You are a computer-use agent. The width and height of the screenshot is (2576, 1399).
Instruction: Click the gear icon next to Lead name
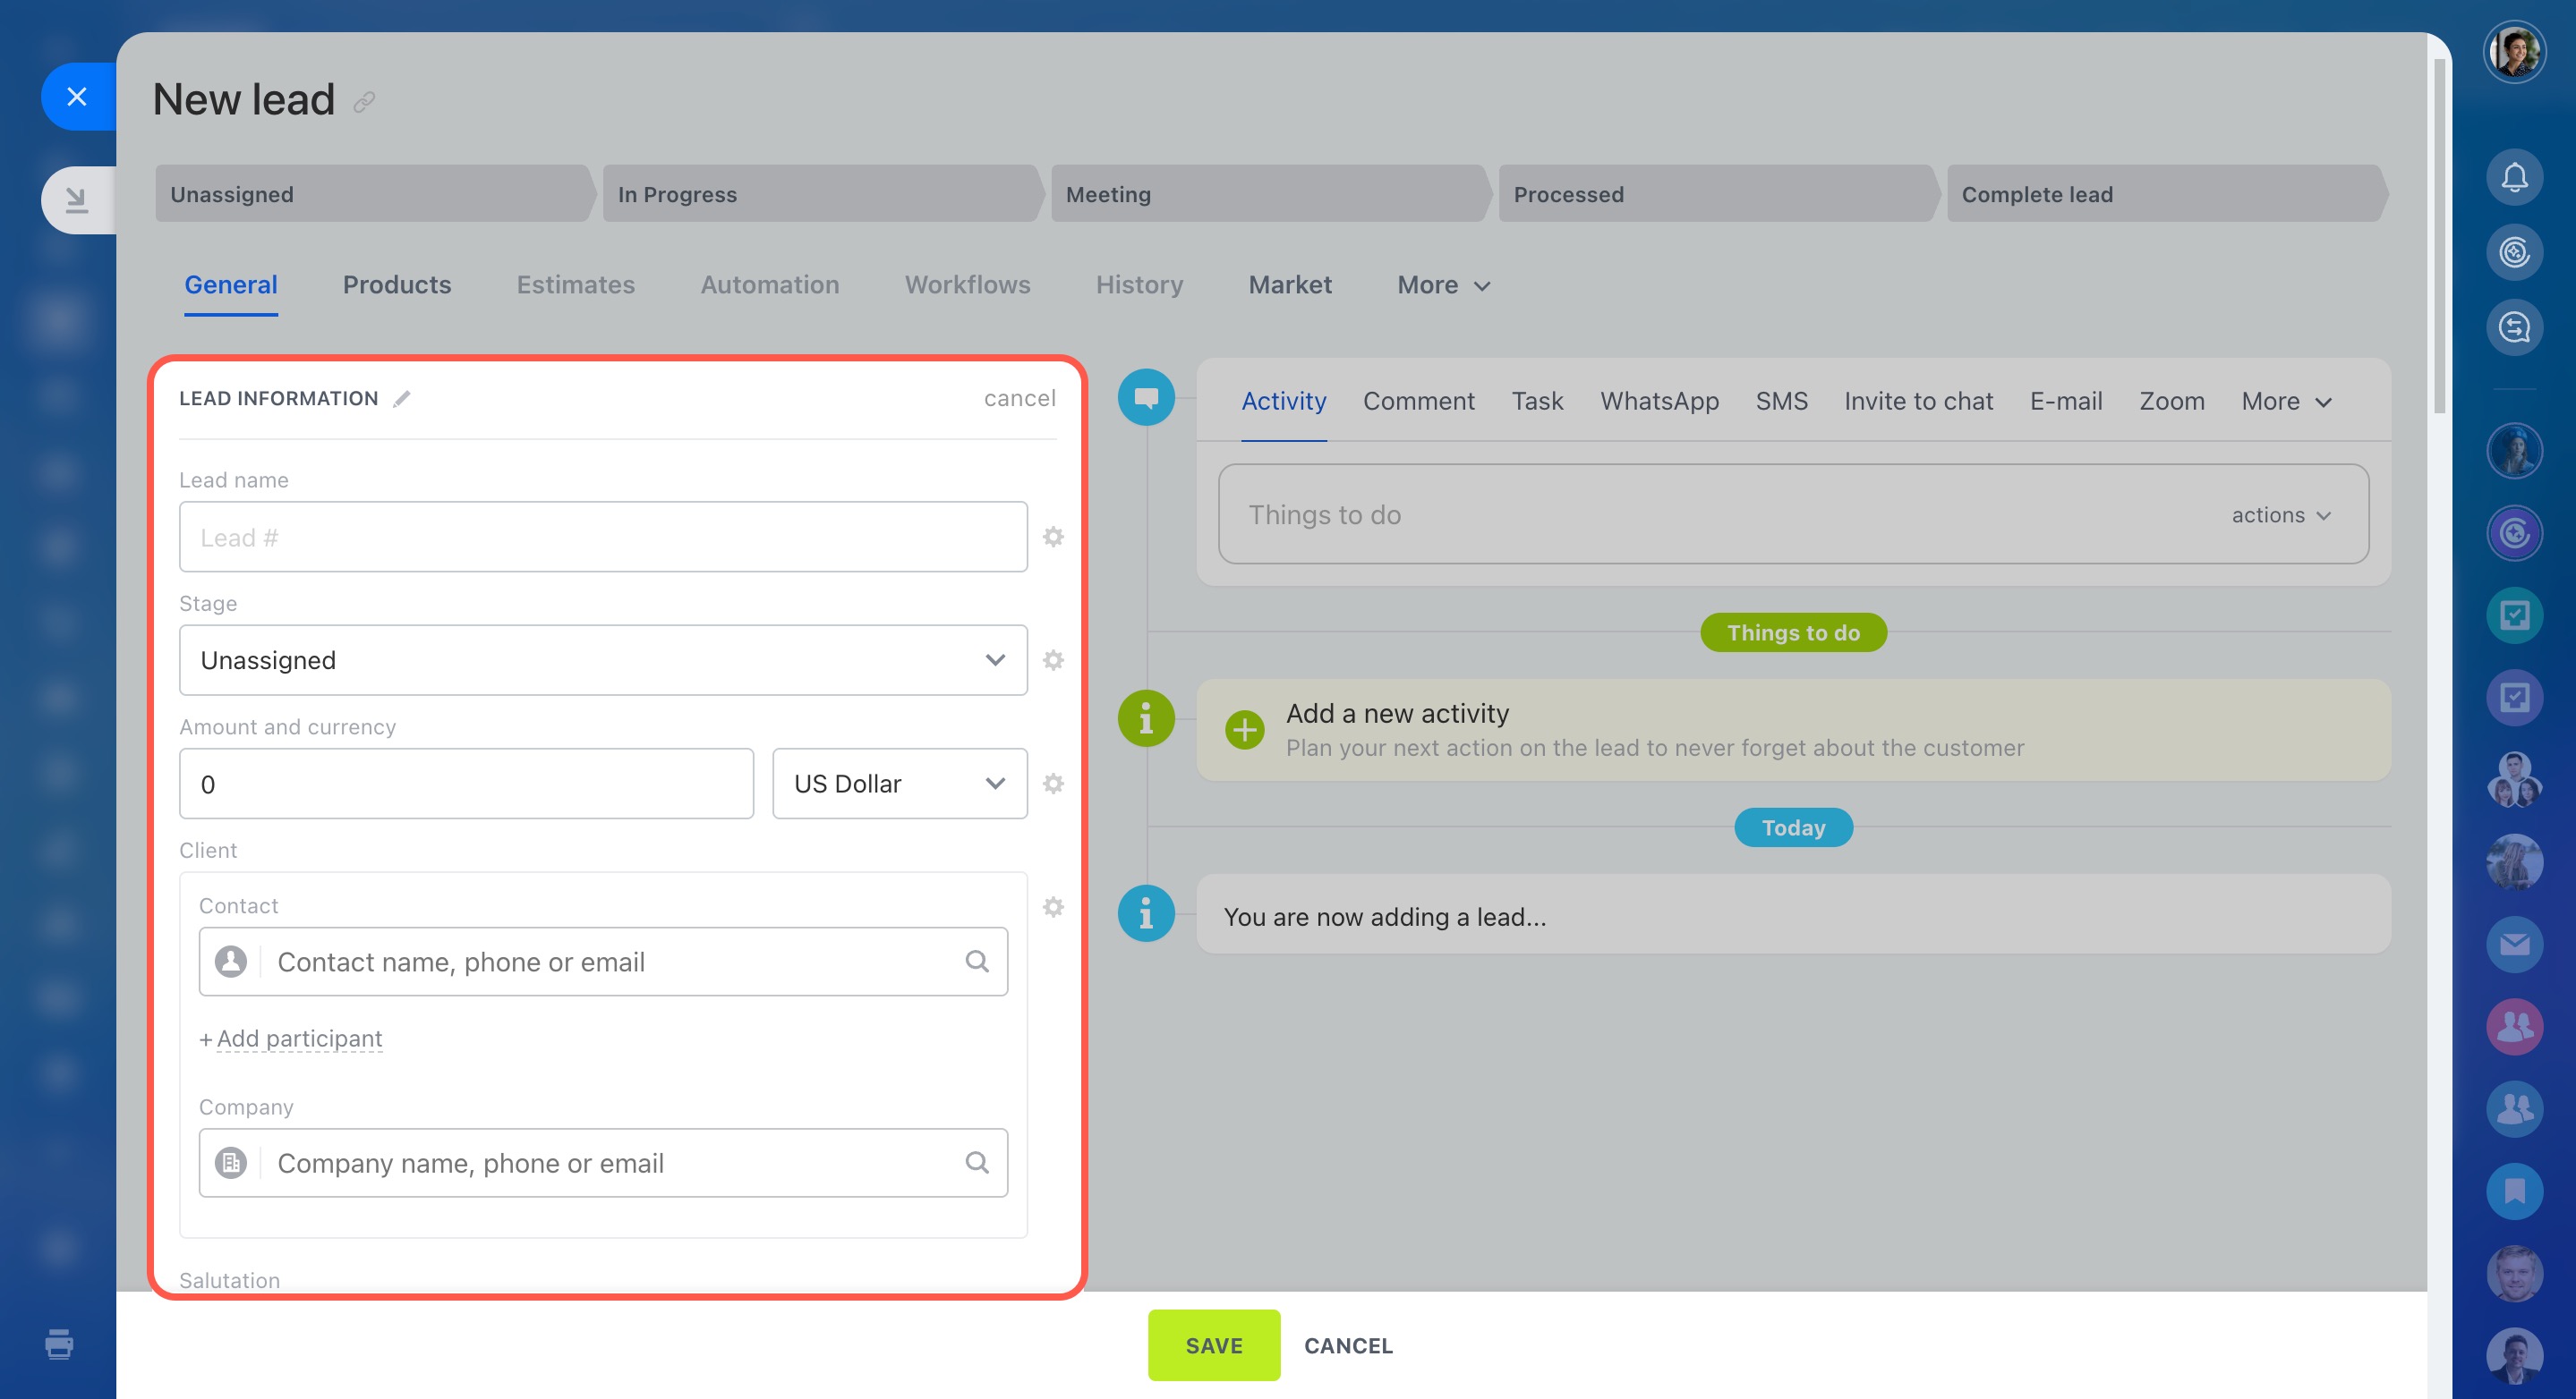(x=1053, y=537)
